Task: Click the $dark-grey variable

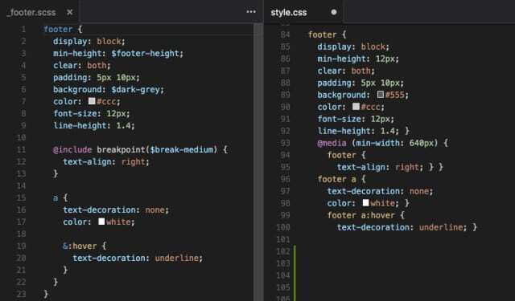Action: click(136, 89)
